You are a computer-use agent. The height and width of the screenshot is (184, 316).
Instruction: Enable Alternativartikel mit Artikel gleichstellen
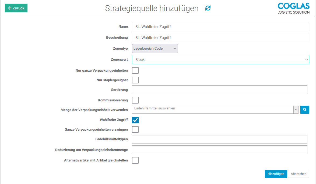coord(135,160)
